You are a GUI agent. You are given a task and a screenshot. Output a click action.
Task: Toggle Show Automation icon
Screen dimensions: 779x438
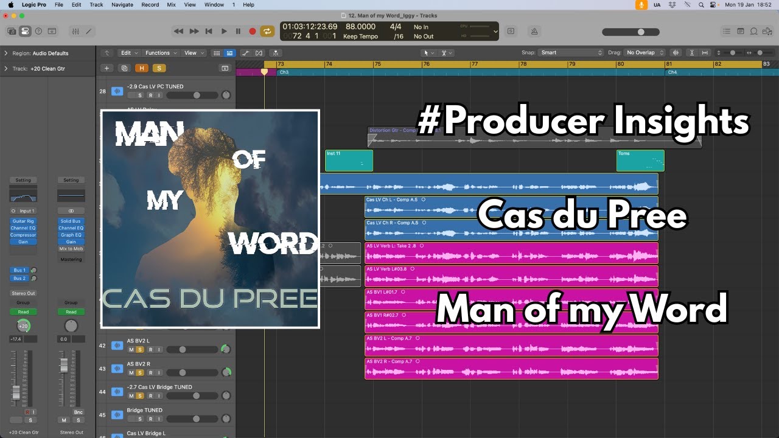tap(245, 53)
